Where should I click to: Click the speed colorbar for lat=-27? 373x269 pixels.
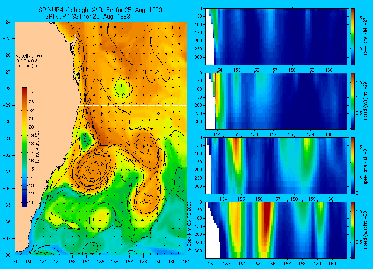pos(353,36)
